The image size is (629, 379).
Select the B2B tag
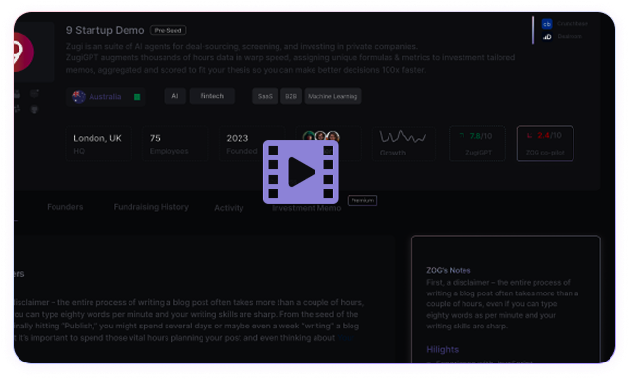coord(291,96)
